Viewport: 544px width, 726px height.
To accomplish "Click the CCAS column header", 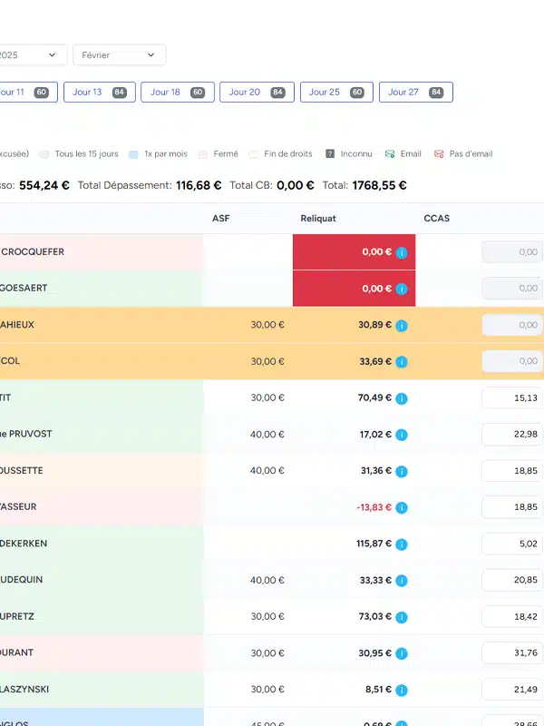I will (437, 218).
